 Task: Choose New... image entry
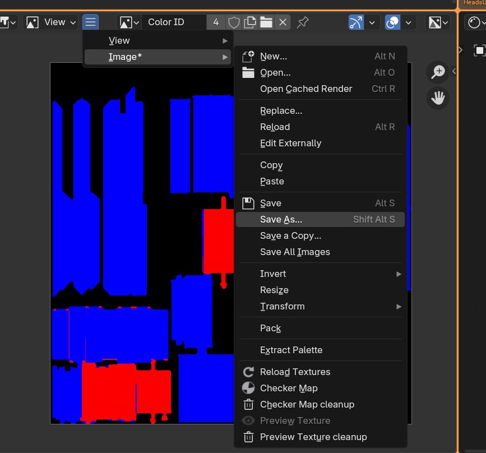tap(321, 56)
